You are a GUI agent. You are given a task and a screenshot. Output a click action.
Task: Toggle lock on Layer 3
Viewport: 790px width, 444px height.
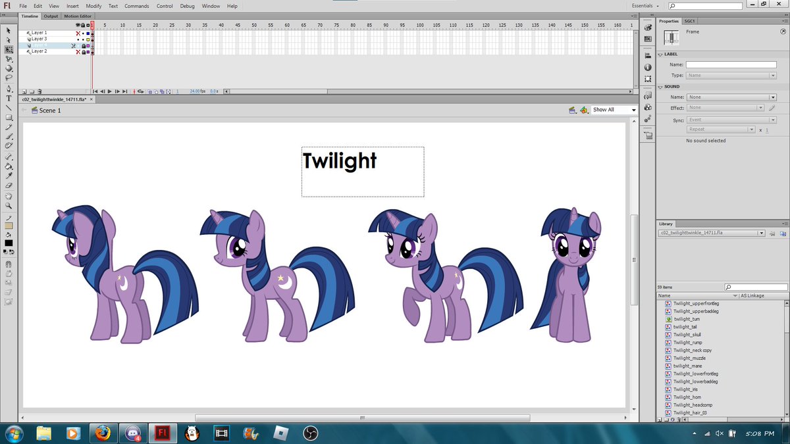coord(83,39)
